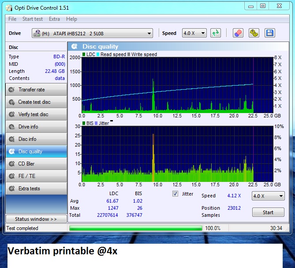Open the Disc info page

click(36, 139)
